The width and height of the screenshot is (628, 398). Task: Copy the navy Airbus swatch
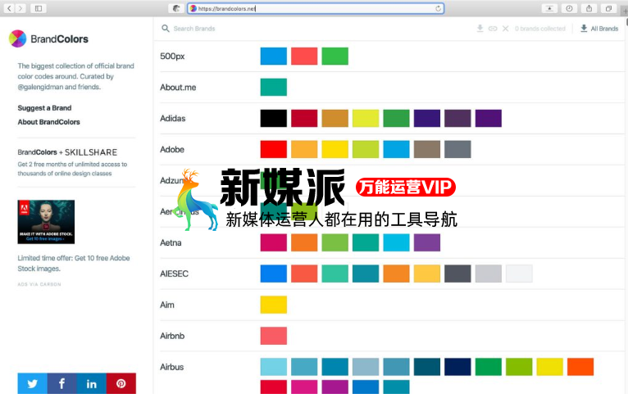[x=457, y=367]
